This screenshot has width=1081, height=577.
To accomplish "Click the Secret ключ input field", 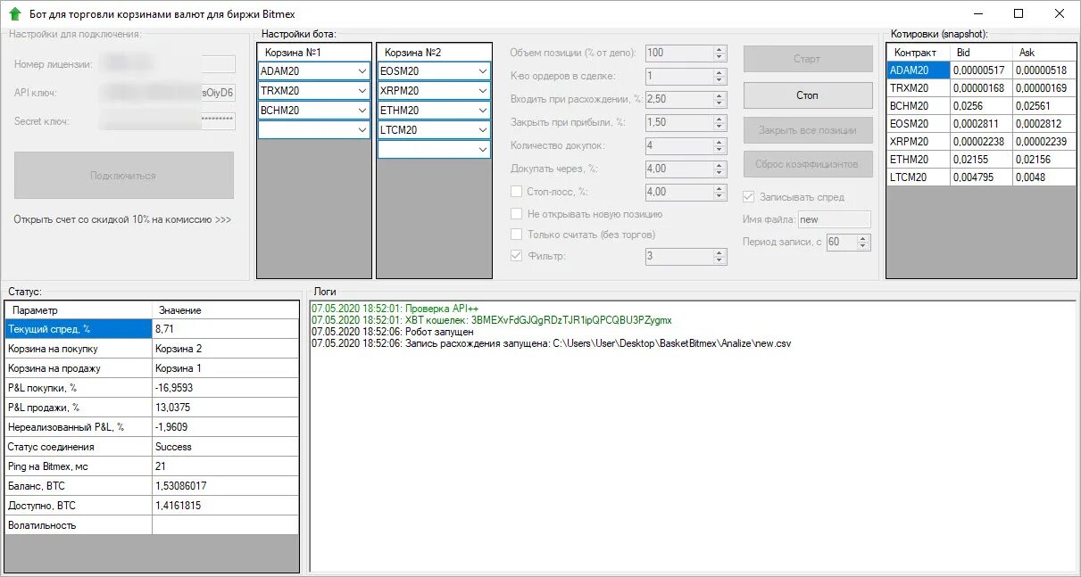I will (x=169, y=121).
